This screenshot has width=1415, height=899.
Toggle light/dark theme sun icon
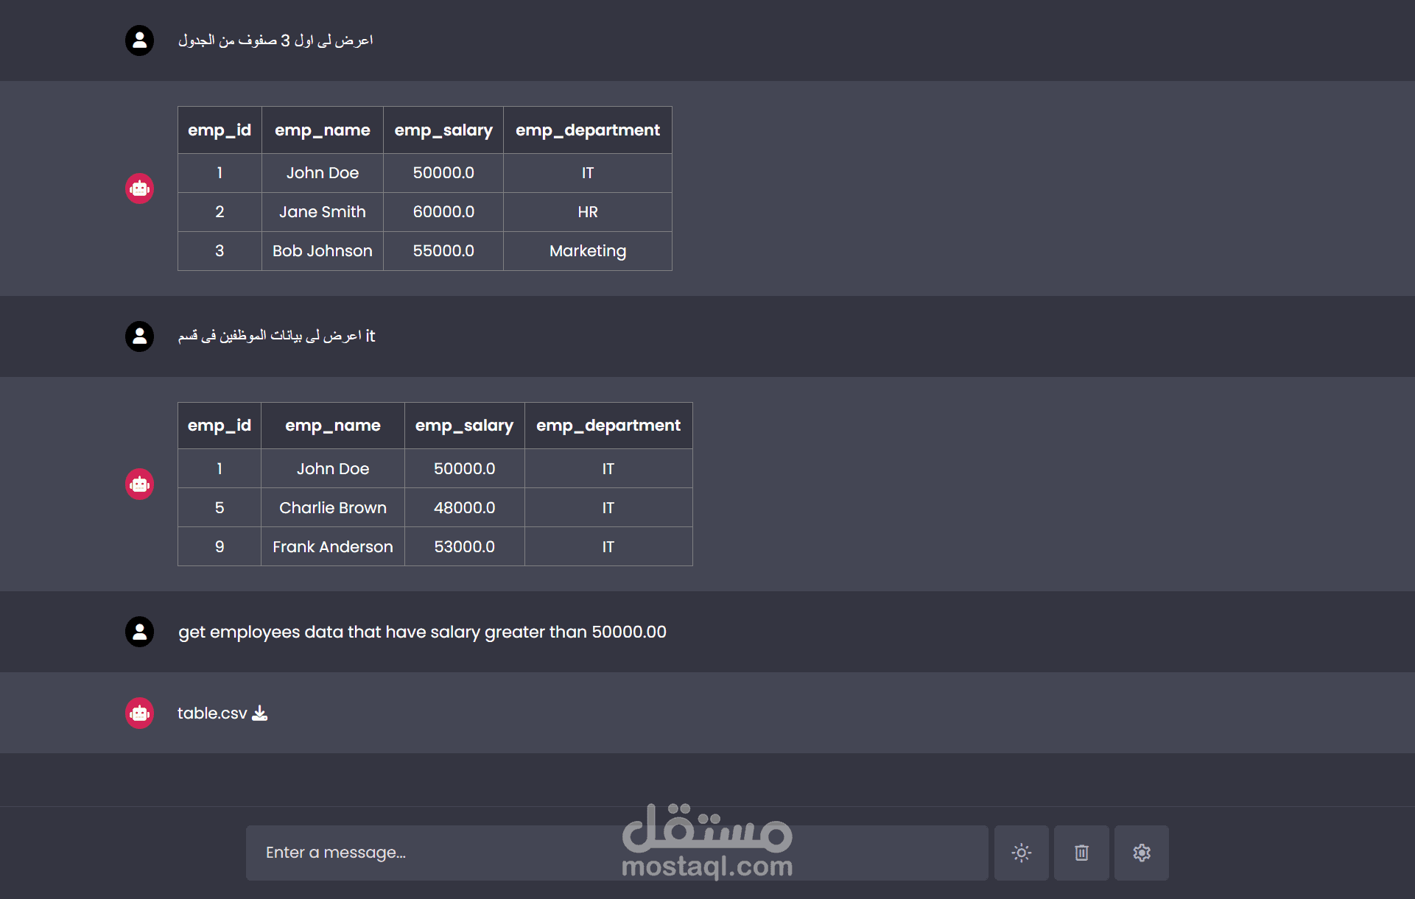pyautogui.click(x=1021, y=853)
